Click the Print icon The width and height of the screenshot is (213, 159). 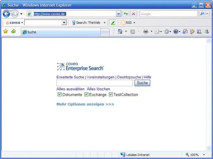146,32
